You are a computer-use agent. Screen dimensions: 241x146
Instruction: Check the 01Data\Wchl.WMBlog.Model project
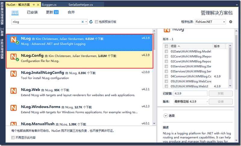click(166, 51)
